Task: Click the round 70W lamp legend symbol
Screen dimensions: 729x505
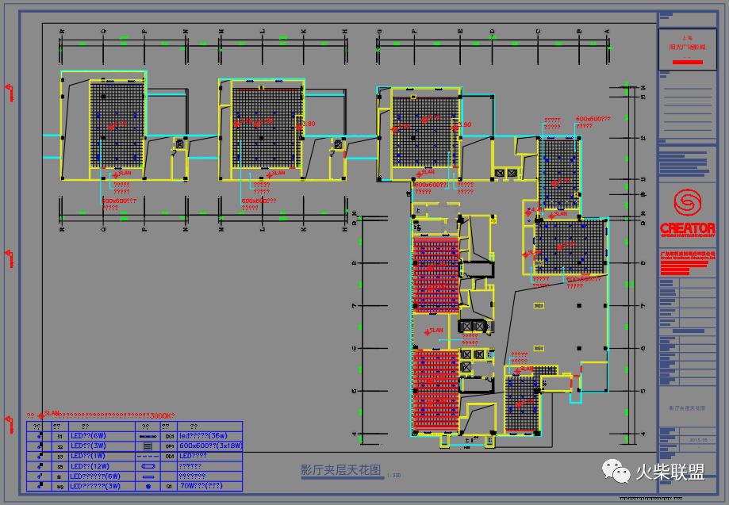Action: coord(148,485)
